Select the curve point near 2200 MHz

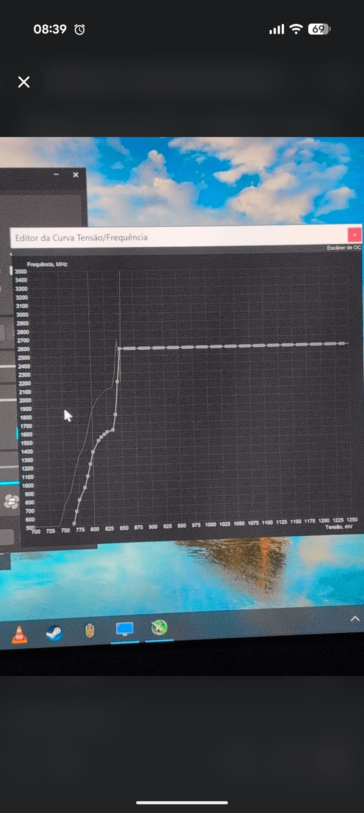coord(117,381)
